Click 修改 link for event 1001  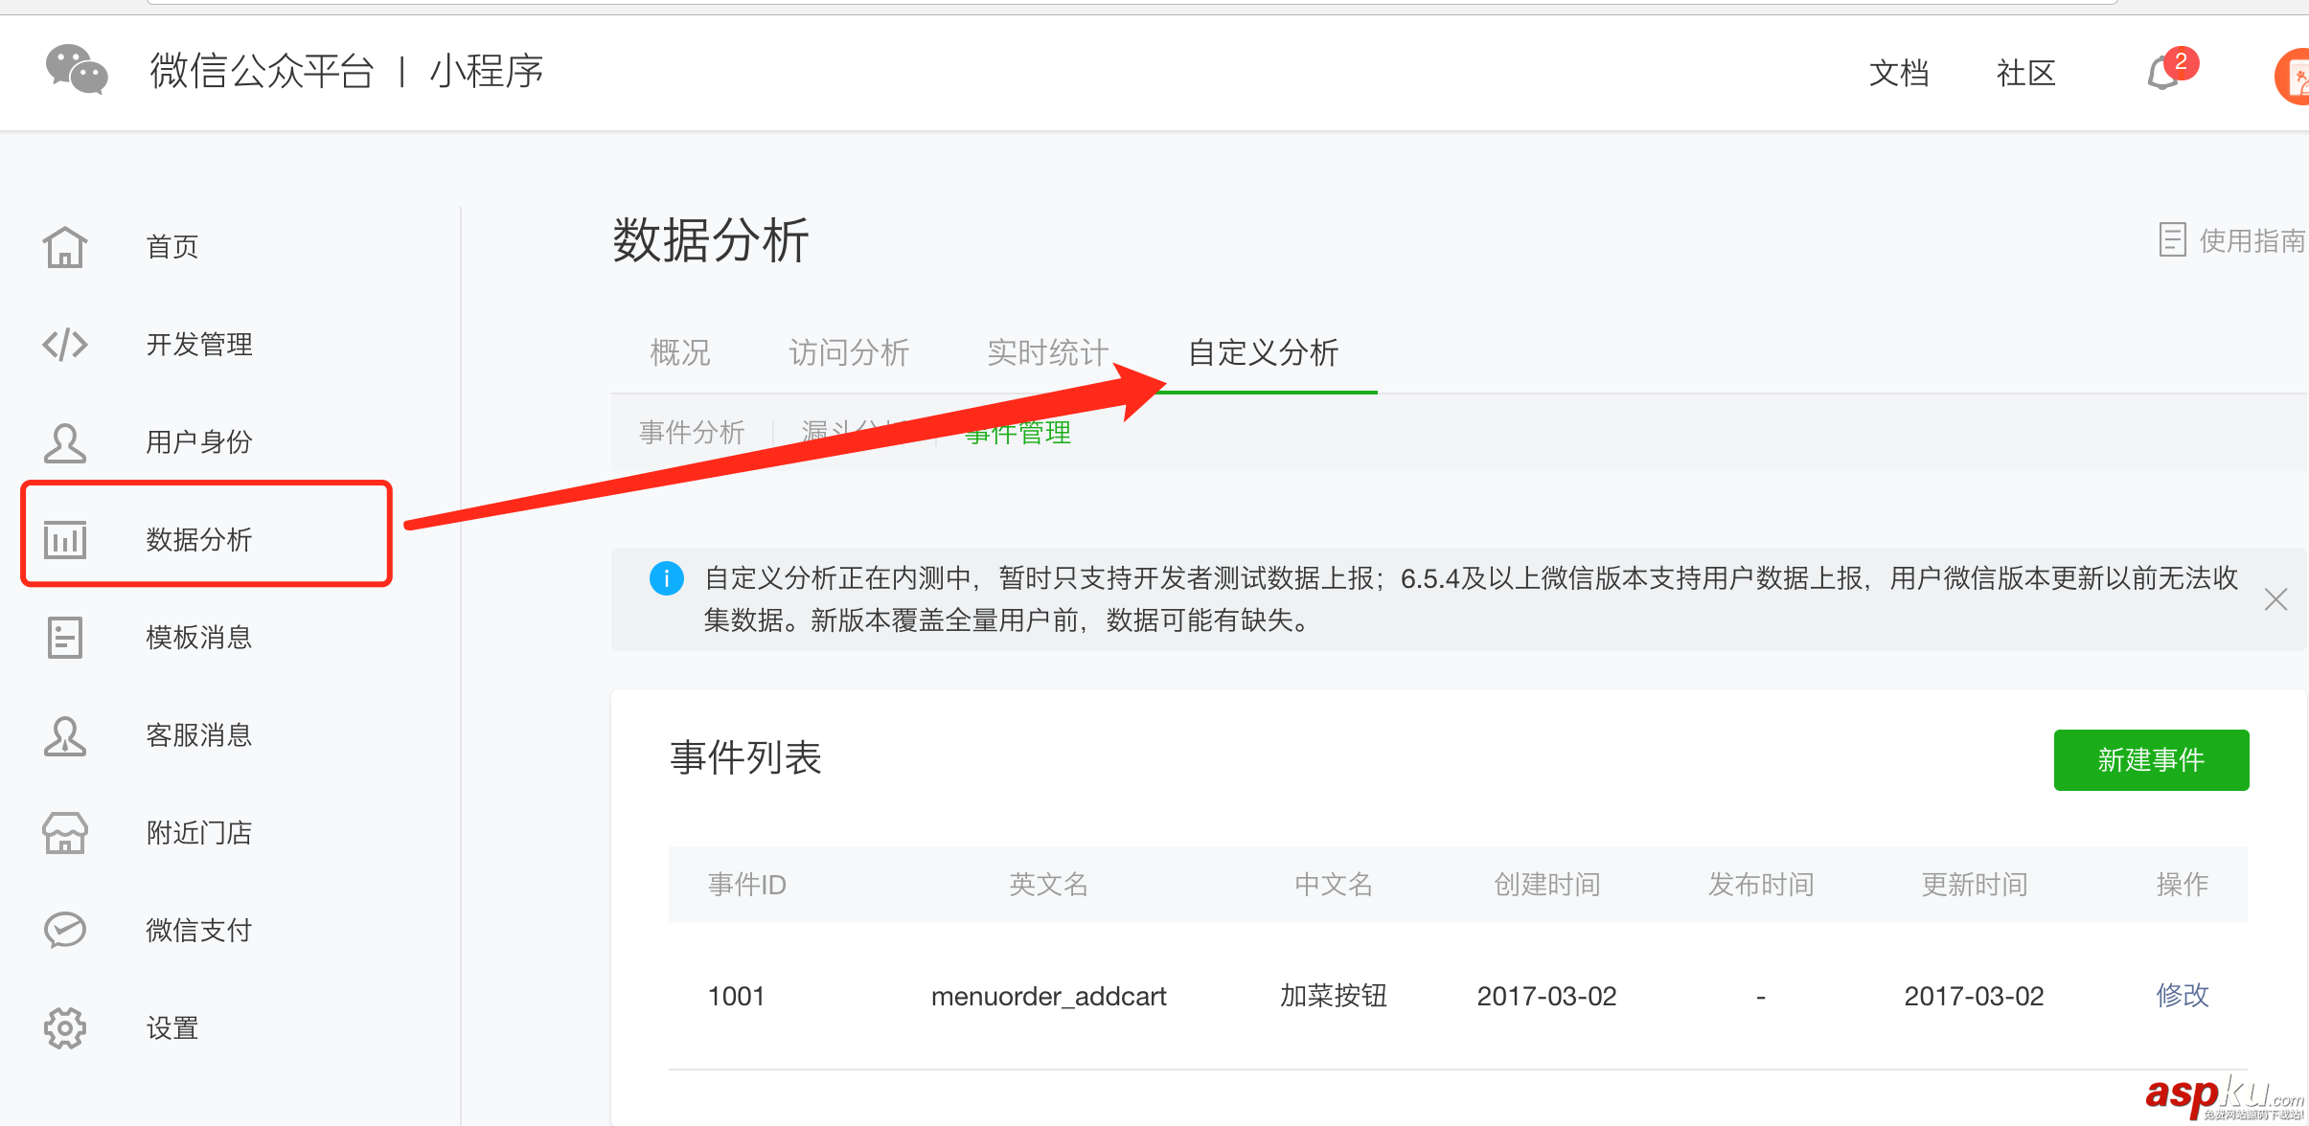[x=2182, y=995]
